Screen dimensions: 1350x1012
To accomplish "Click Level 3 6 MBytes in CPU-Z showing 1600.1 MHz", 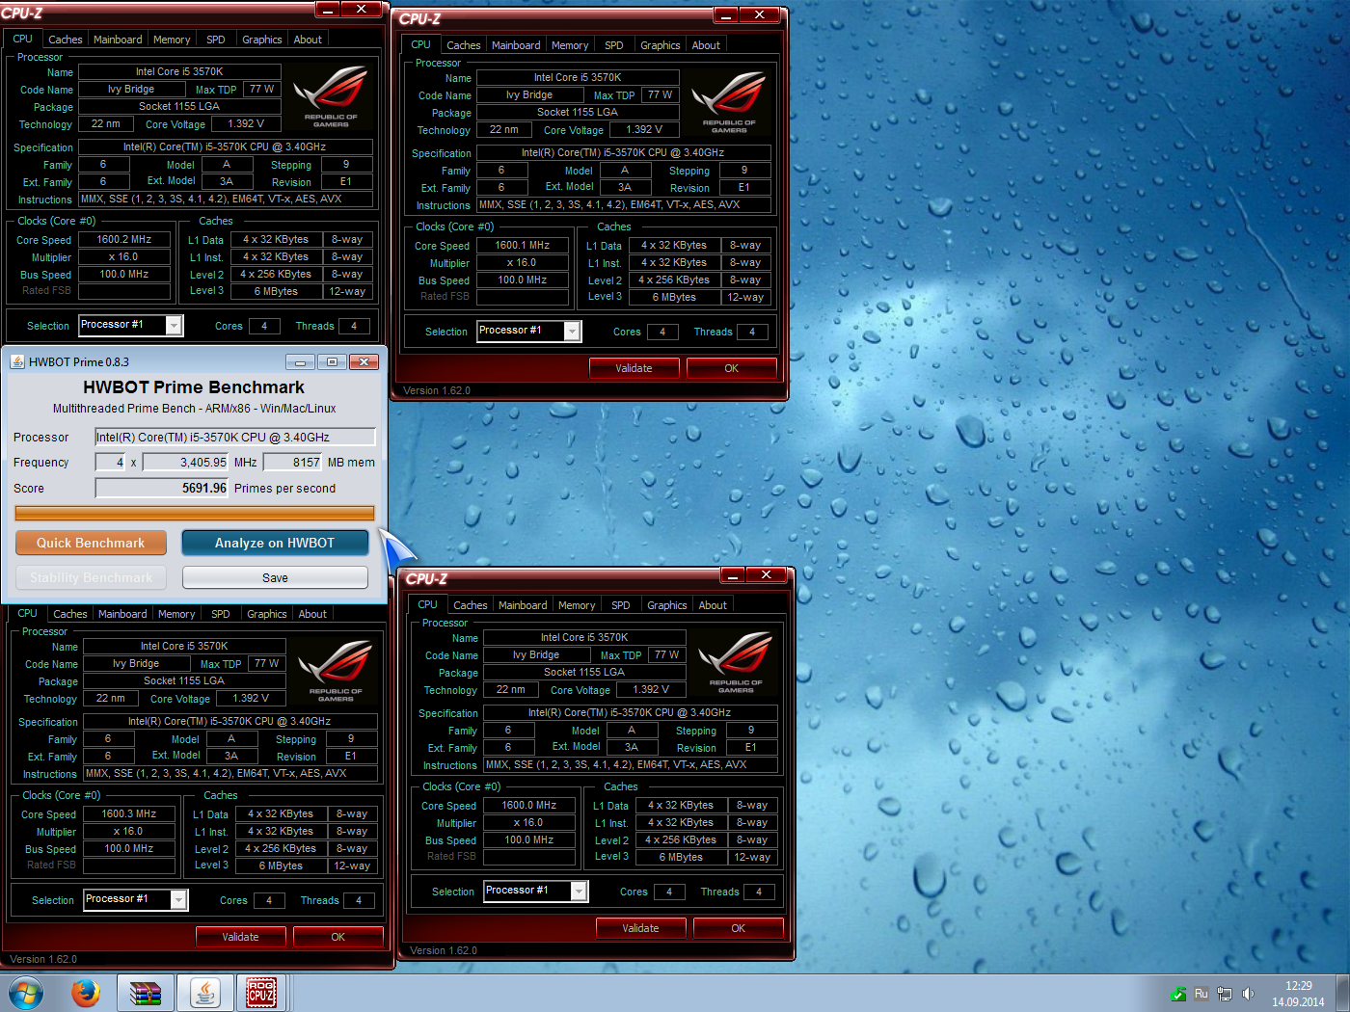I will tap(674, 297).
